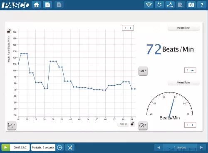
Task: Open the help question mark
Action: pos(202,5)
